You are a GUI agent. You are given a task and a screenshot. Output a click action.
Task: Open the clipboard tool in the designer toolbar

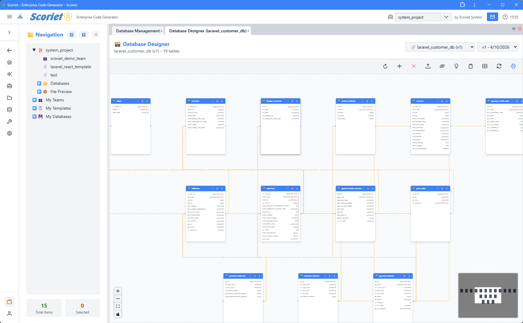coord(471,66)
